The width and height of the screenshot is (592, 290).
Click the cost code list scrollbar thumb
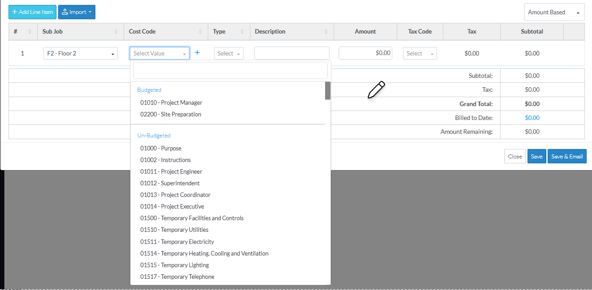(x=328, y=90)
